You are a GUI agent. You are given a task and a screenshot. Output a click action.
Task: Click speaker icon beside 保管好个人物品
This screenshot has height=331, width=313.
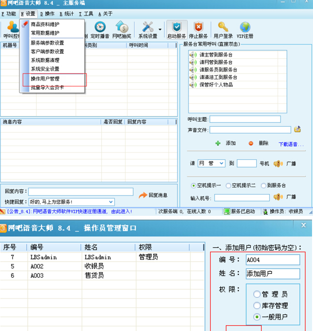point(193,85)
